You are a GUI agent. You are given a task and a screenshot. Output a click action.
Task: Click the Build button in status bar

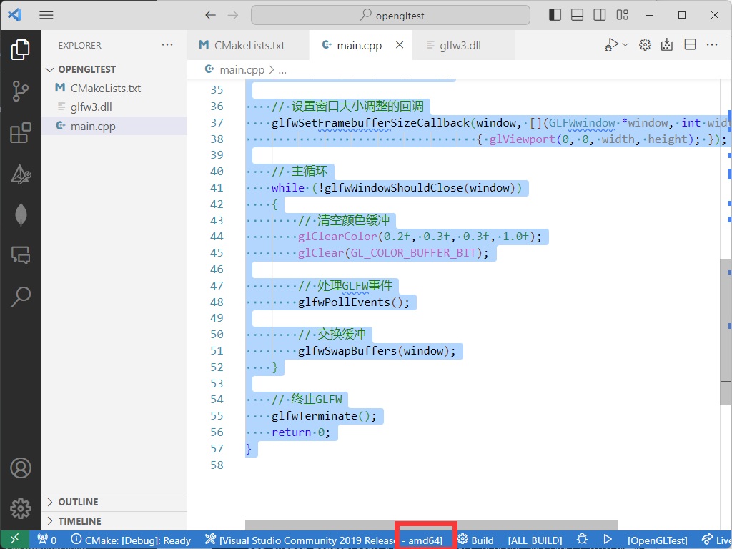coord(476,540)
